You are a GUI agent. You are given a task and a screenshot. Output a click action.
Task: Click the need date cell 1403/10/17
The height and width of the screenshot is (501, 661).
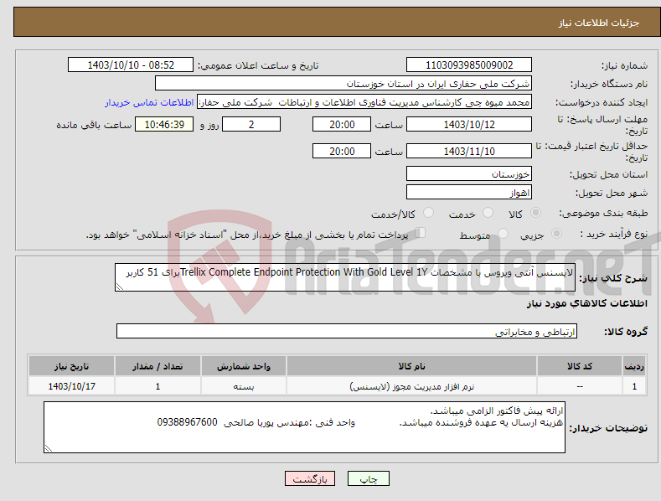click(72, 386)
